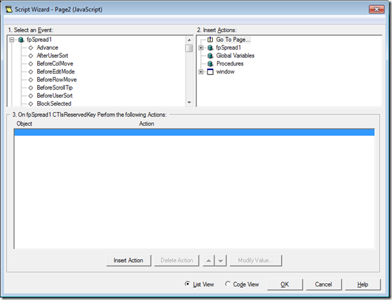Click the Script Wizard title bar icon
This screenshot has width=392, height=300.
(x=9, y=10)
